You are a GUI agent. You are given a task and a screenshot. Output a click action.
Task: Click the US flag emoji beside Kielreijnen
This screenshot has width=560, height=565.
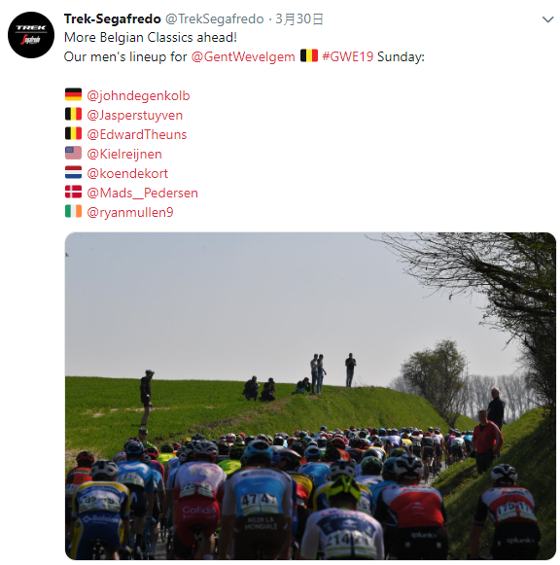point(74,153)
